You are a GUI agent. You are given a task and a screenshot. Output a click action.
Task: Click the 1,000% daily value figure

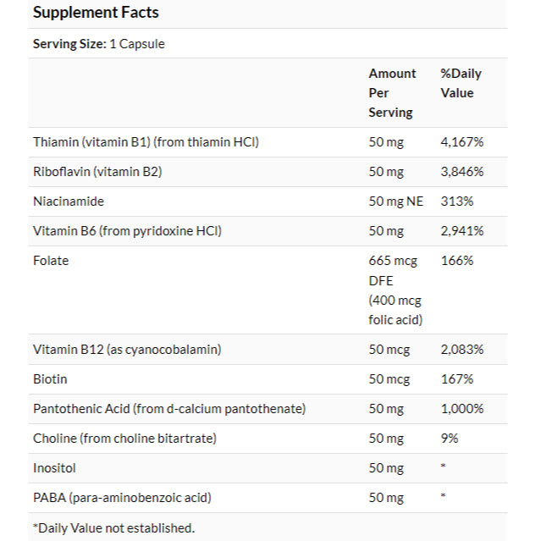click(x=462, y=409)
